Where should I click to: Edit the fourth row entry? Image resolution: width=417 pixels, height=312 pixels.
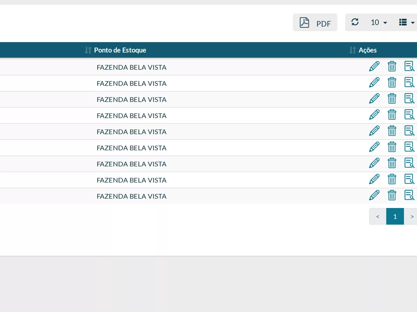click(x=374, y=115)
